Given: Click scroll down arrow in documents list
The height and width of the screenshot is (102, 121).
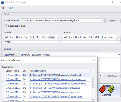Looking at the screenshot, I should [93, 100].
